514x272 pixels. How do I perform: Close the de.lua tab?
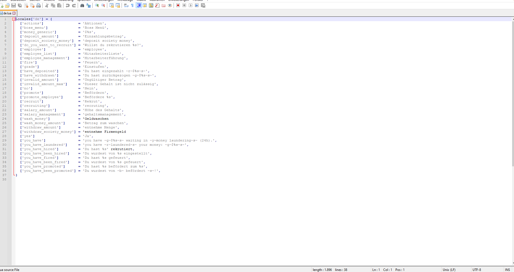pos(14,13)
